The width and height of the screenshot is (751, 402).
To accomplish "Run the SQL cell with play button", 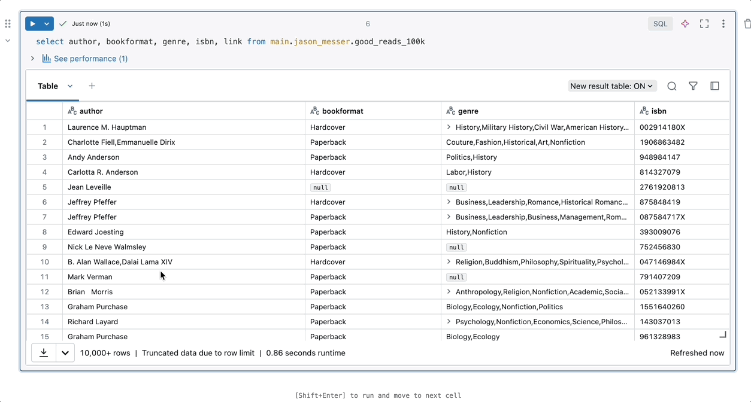I will [x=33, y=24].
